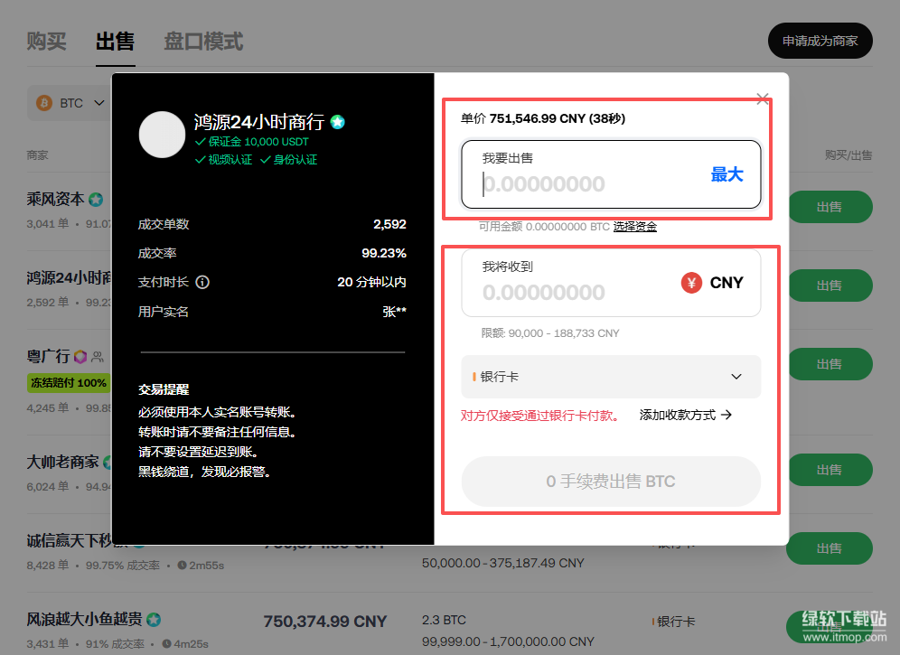Click the merchant's round avatar image
Image resolution: width=900 pixels, height=655 pixels.
(162, 135)
